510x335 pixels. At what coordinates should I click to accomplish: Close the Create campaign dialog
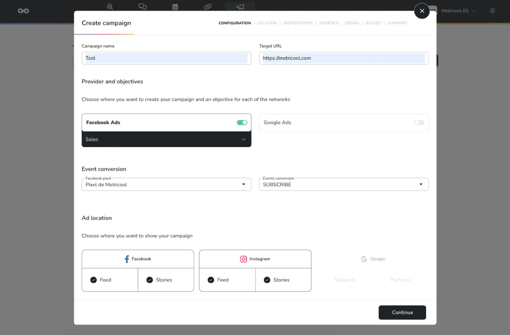click(422, 11)
